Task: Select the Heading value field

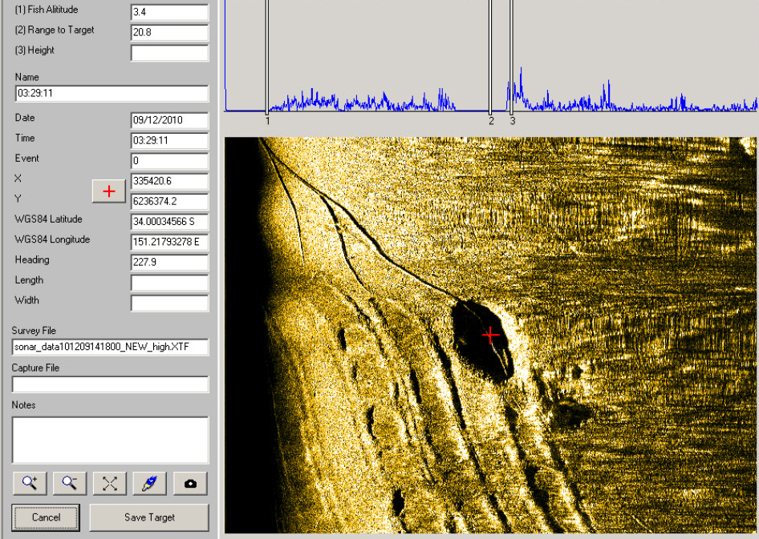Action: [x=168, y=262]
